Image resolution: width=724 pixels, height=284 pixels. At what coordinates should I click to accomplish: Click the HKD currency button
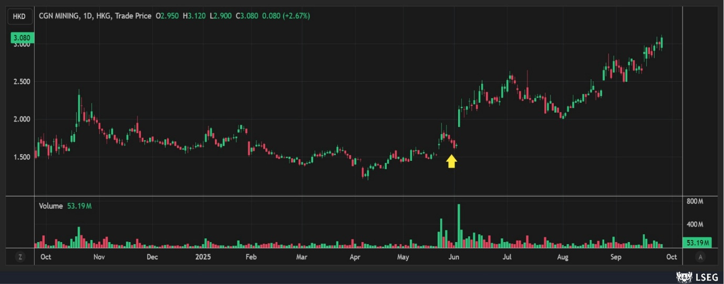(19, 16)
